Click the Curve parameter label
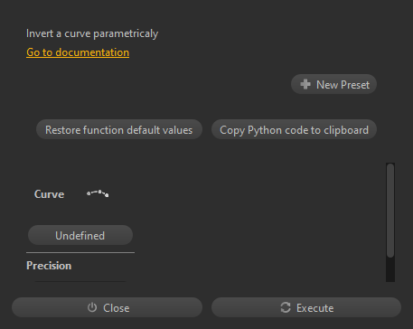 [x=49, y=194]
